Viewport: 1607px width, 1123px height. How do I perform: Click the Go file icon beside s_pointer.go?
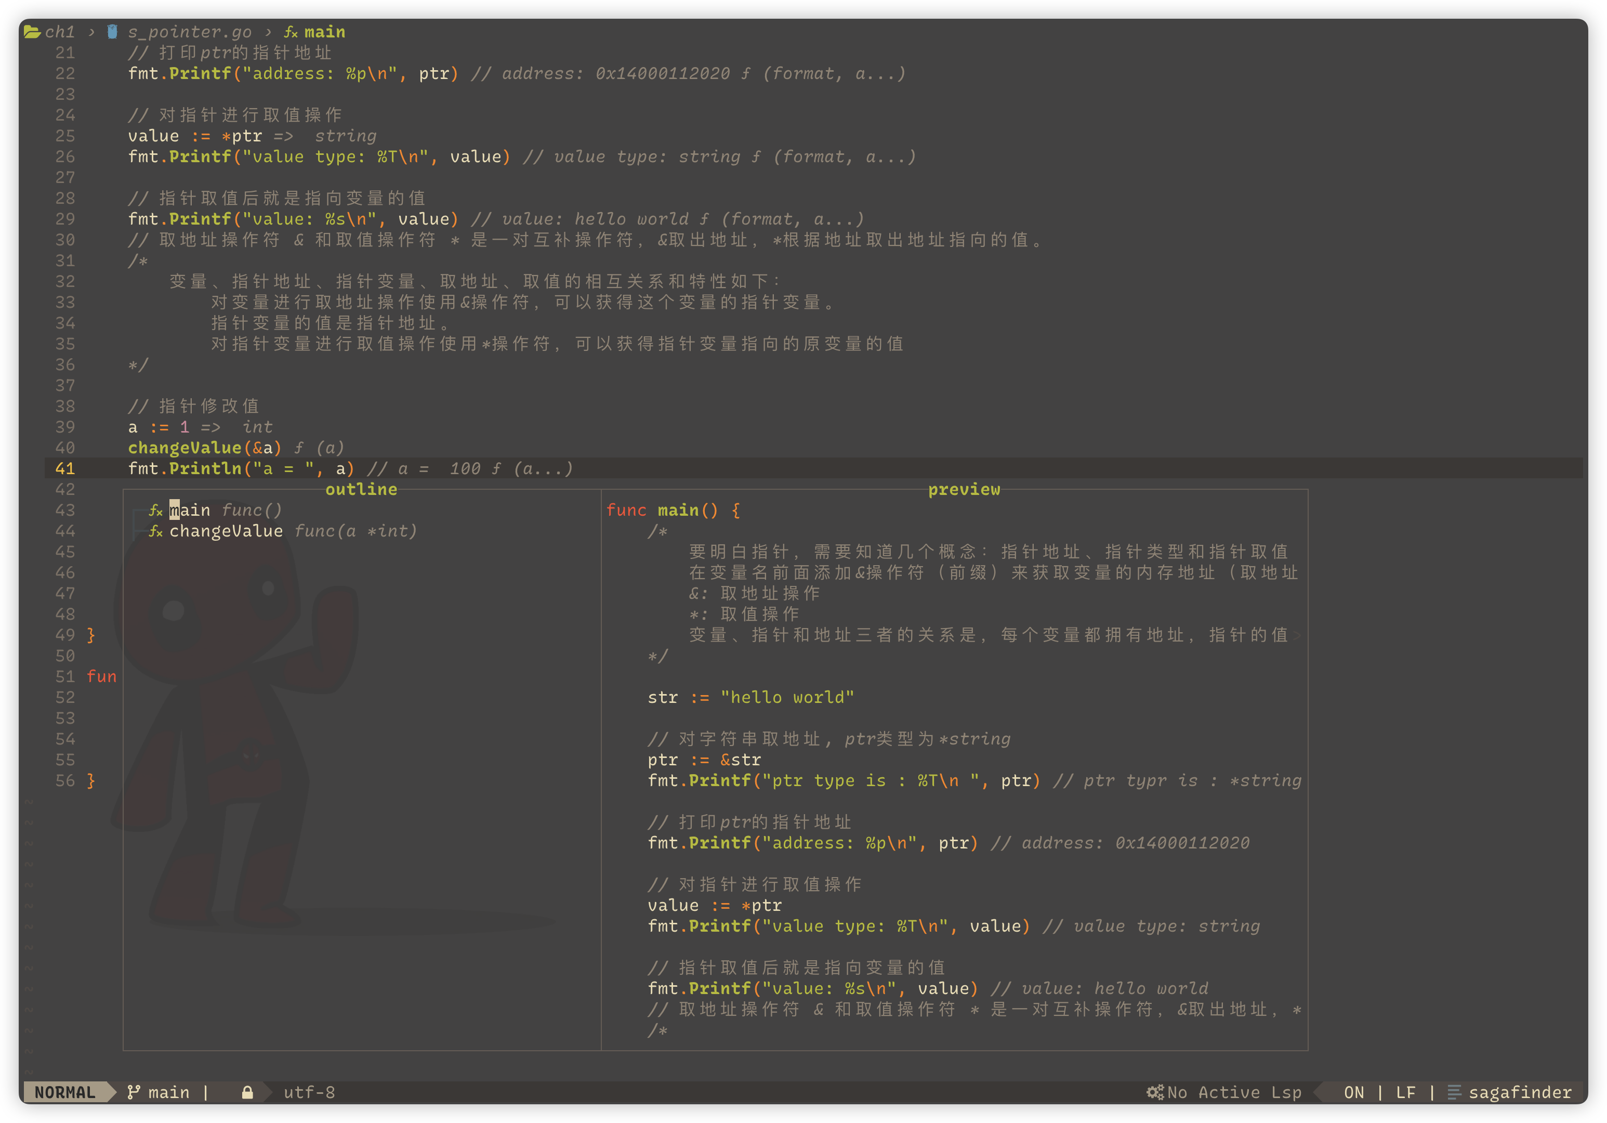click(x=112, y=32)
